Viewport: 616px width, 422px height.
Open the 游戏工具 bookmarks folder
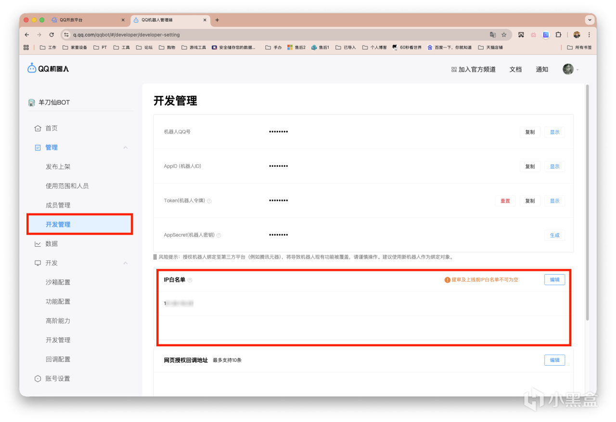[194, 48]
